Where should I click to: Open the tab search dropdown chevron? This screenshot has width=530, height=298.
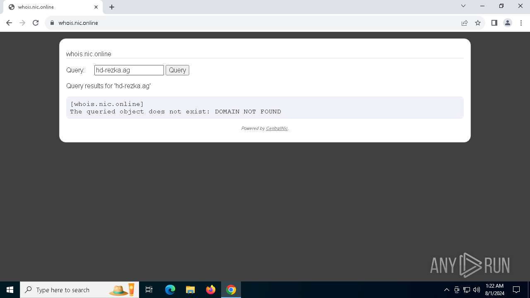(463, 6)
